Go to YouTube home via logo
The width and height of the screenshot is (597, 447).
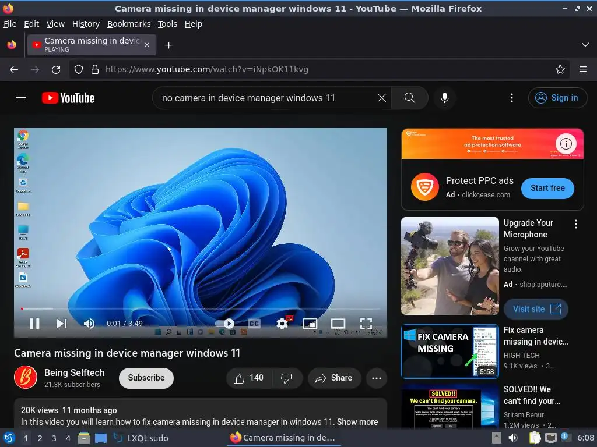point(68,98)
